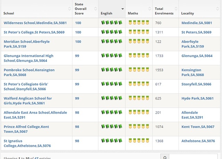Sort table by School column

point(35,14)
